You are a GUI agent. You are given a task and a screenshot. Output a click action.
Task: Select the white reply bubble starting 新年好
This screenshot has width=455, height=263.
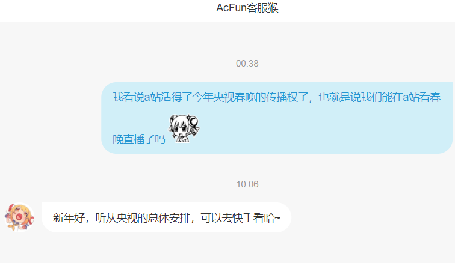pyautogui.click(x=167, y=217)
